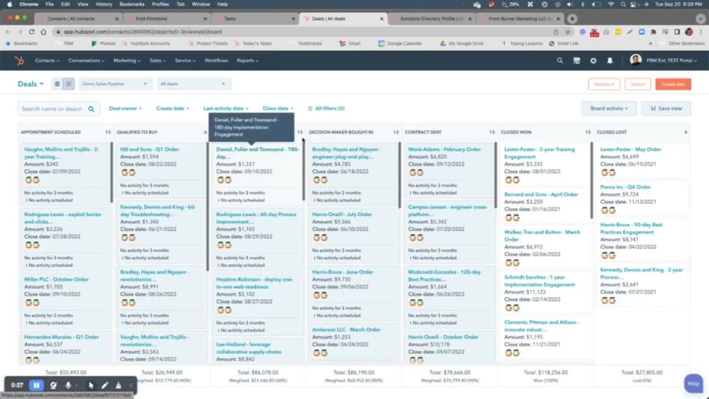This screenshot has height=399, width=709.
Task: Expand the Close date filter
Action: tap(278, 108)
